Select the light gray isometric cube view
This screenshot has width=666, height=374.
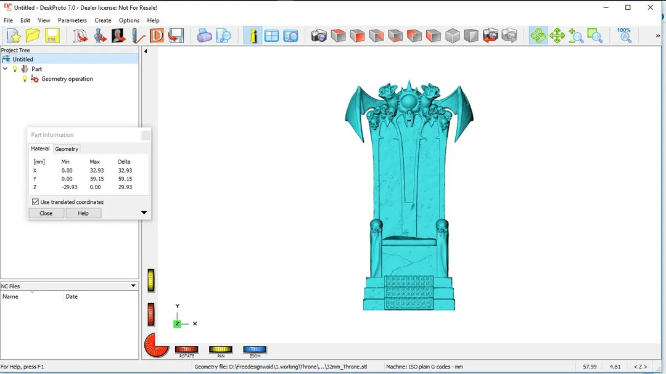coord(453,36)
